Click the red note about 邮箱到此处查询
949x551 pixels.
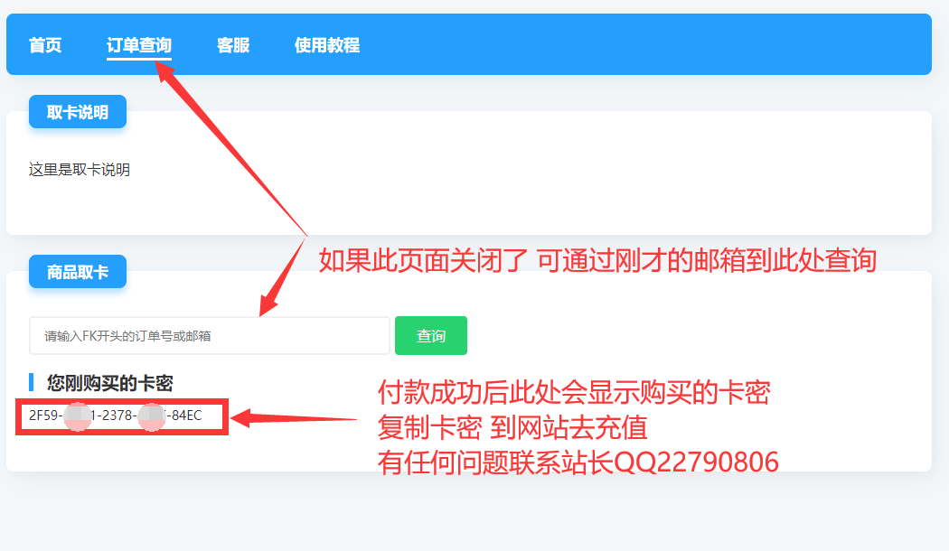[x=597, y=261]
